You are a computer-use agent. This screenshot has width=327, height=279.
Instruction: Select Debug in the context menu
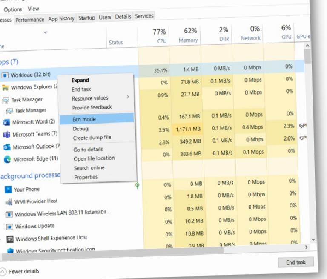(x=80, y=129)
